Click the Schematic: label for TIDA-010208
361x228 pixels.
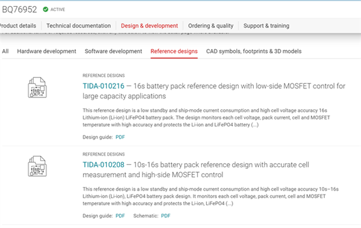pyautogui.click(x=146, y=216)
